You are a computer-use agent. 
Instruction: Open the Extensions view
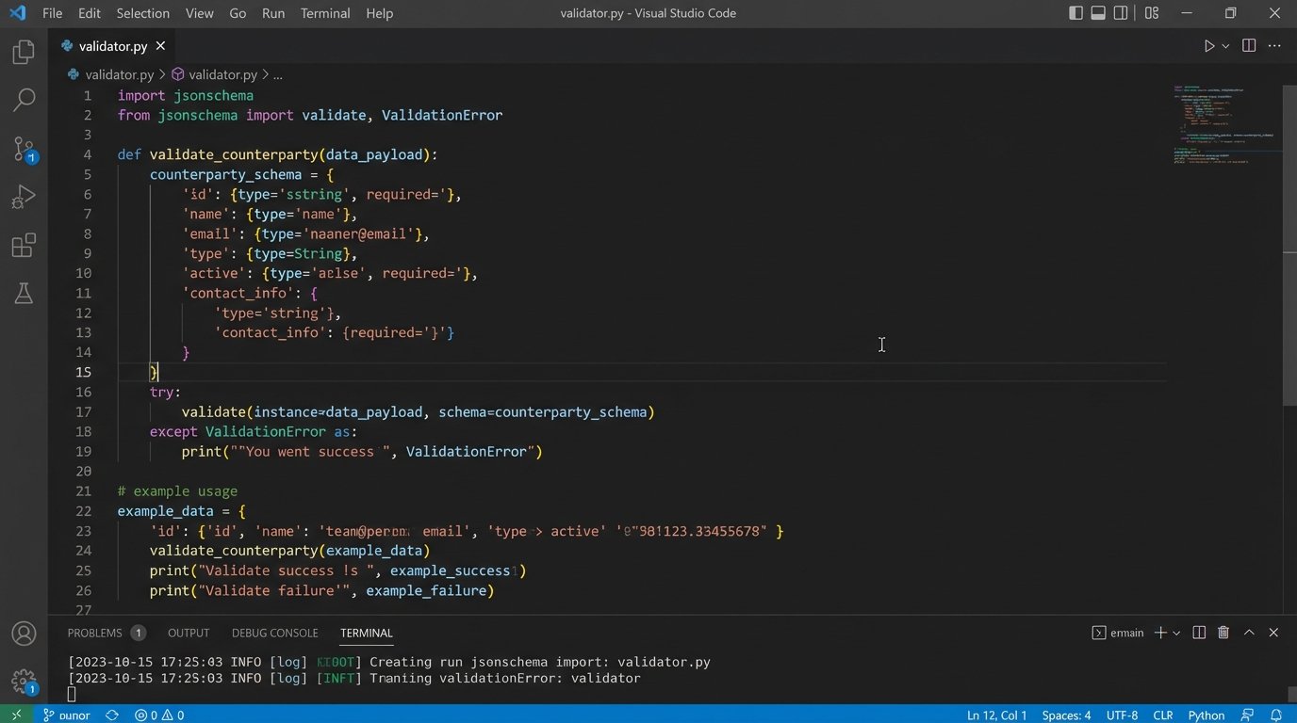tap(24, 246)
